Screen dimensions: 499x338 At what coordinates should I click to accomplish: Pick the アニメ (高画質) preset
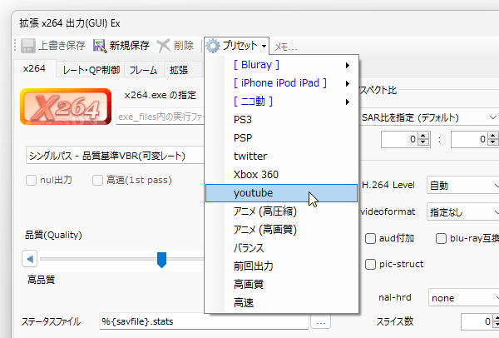coord(282,230)
